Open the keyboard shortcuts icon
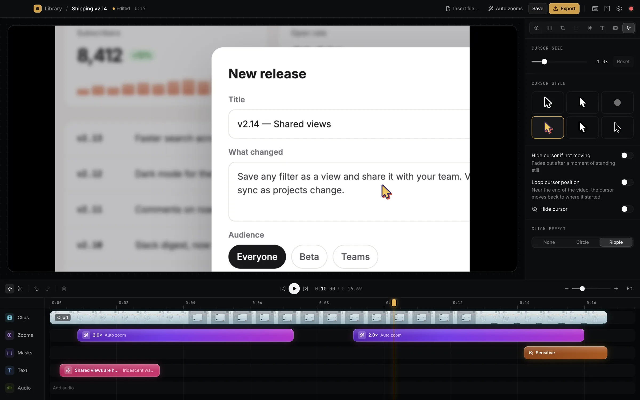640x400 pixels. pyautogui.click(x=595, y=9)
